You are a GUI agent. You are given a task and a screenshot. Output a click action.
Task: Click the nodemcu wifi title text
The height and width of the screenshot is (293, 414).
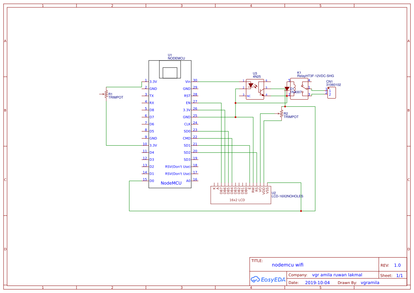[x=288, y=265]
